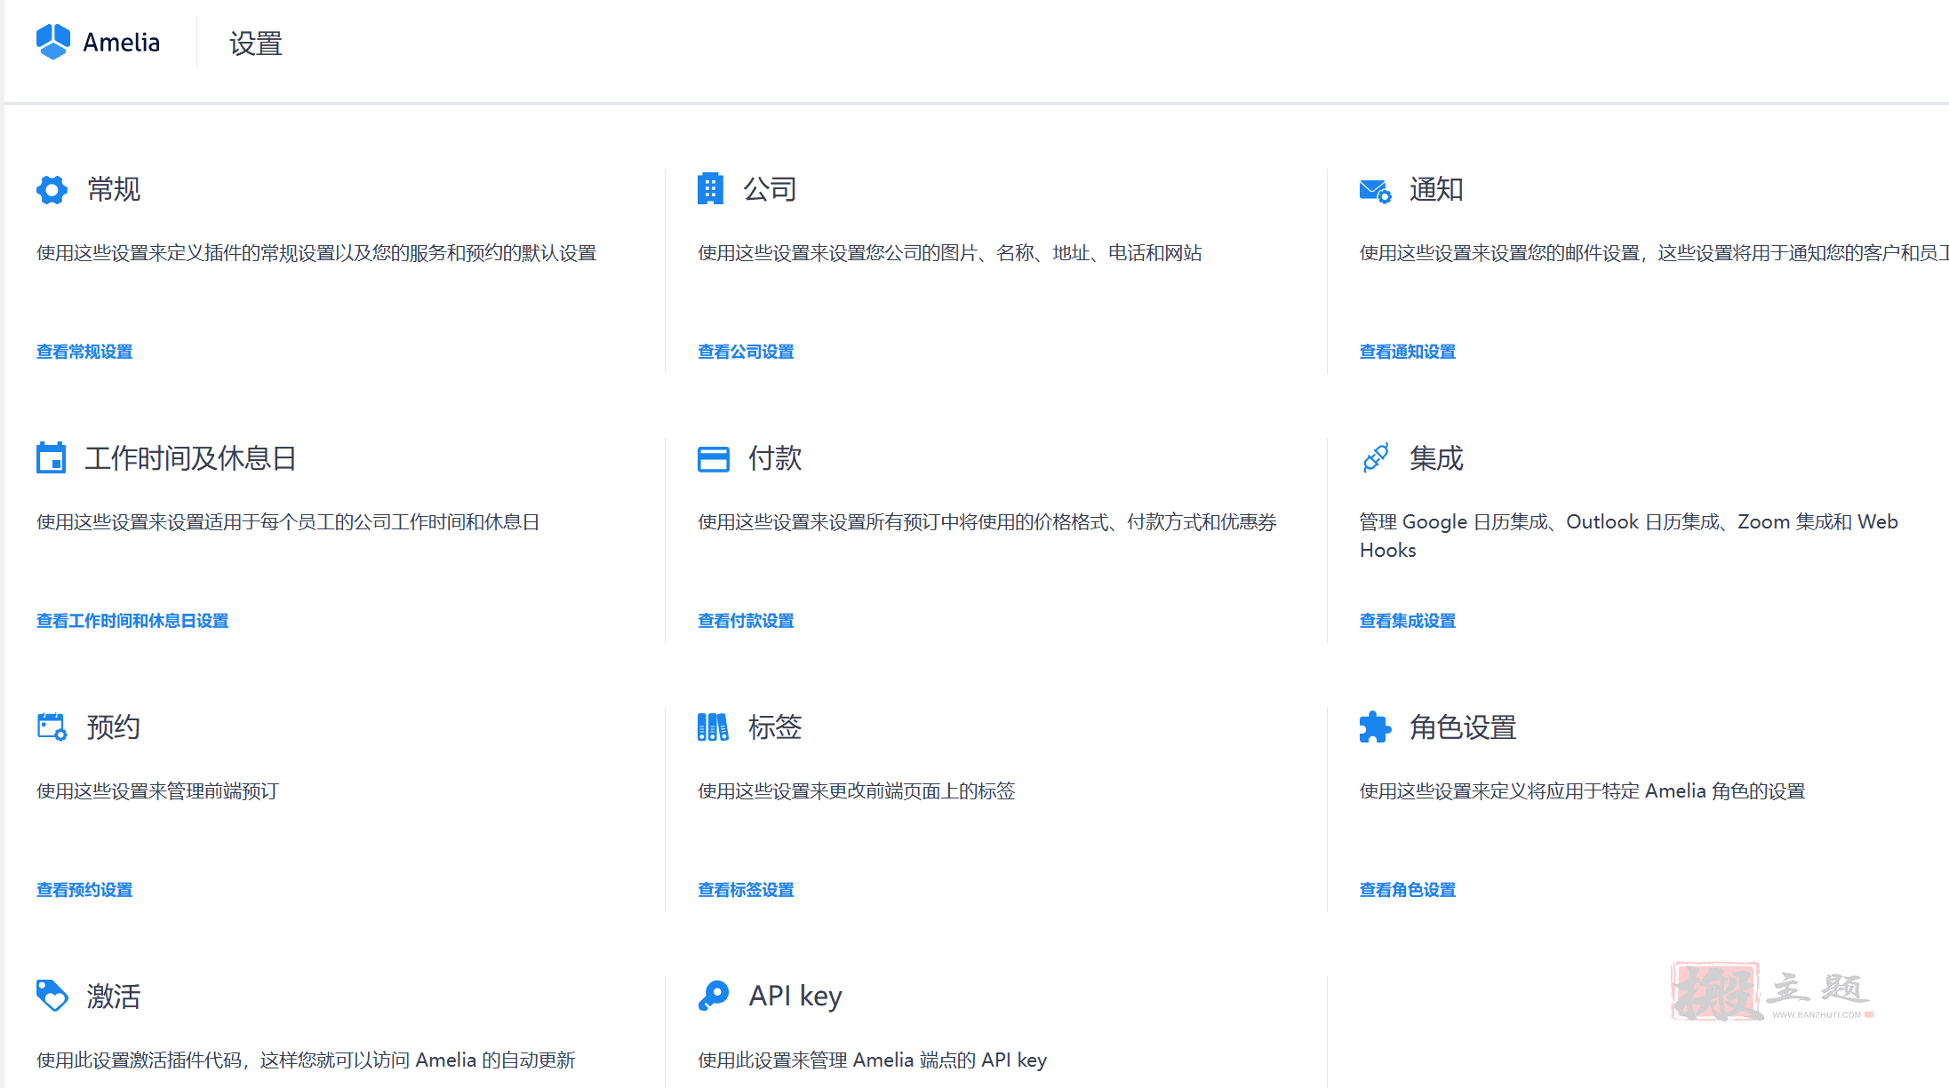Open 查看通知设置 link
This screenshot has height=1088, width=1949.
click(x=1408, y=352)
